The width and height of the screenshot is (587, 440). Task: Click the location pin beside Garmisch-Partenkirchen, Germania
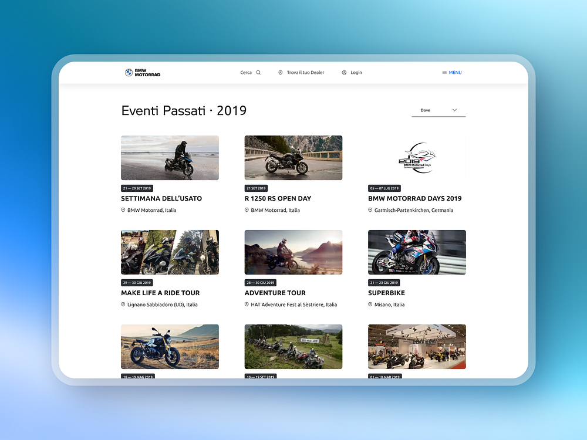pyautogui.click(x=369, y=210)
